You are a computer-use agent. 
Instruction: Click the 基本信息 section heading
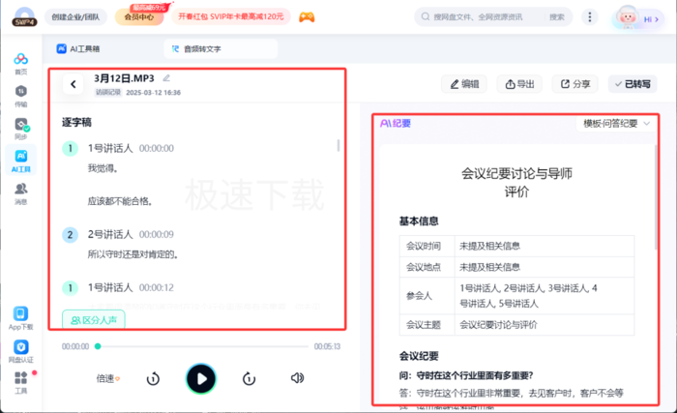click(x=419, y=221)
